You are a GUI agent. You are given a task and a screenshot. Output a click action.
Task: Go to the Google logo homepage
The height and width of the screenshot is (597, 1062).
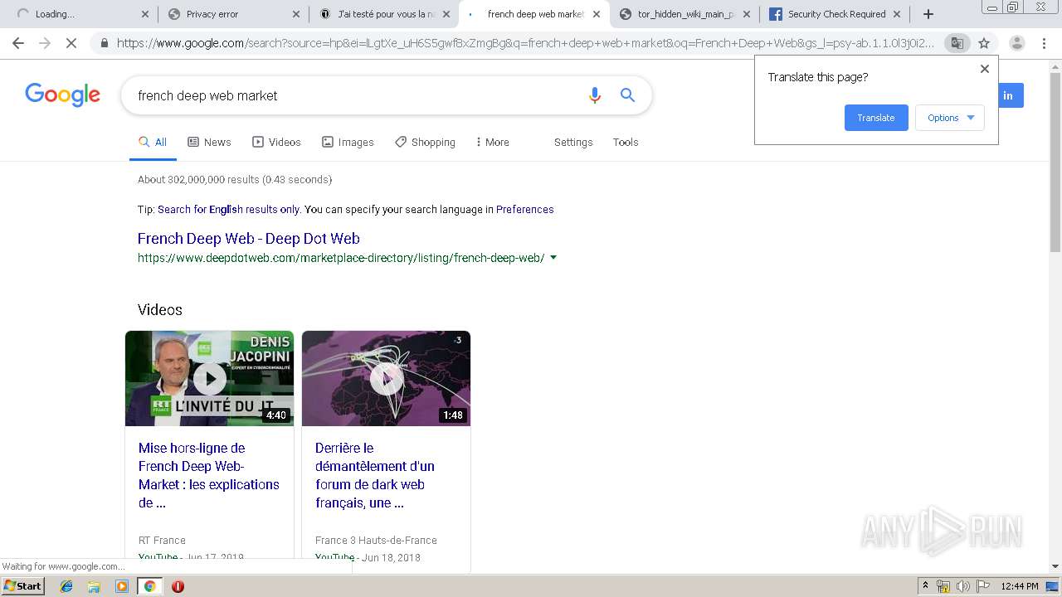62,95
